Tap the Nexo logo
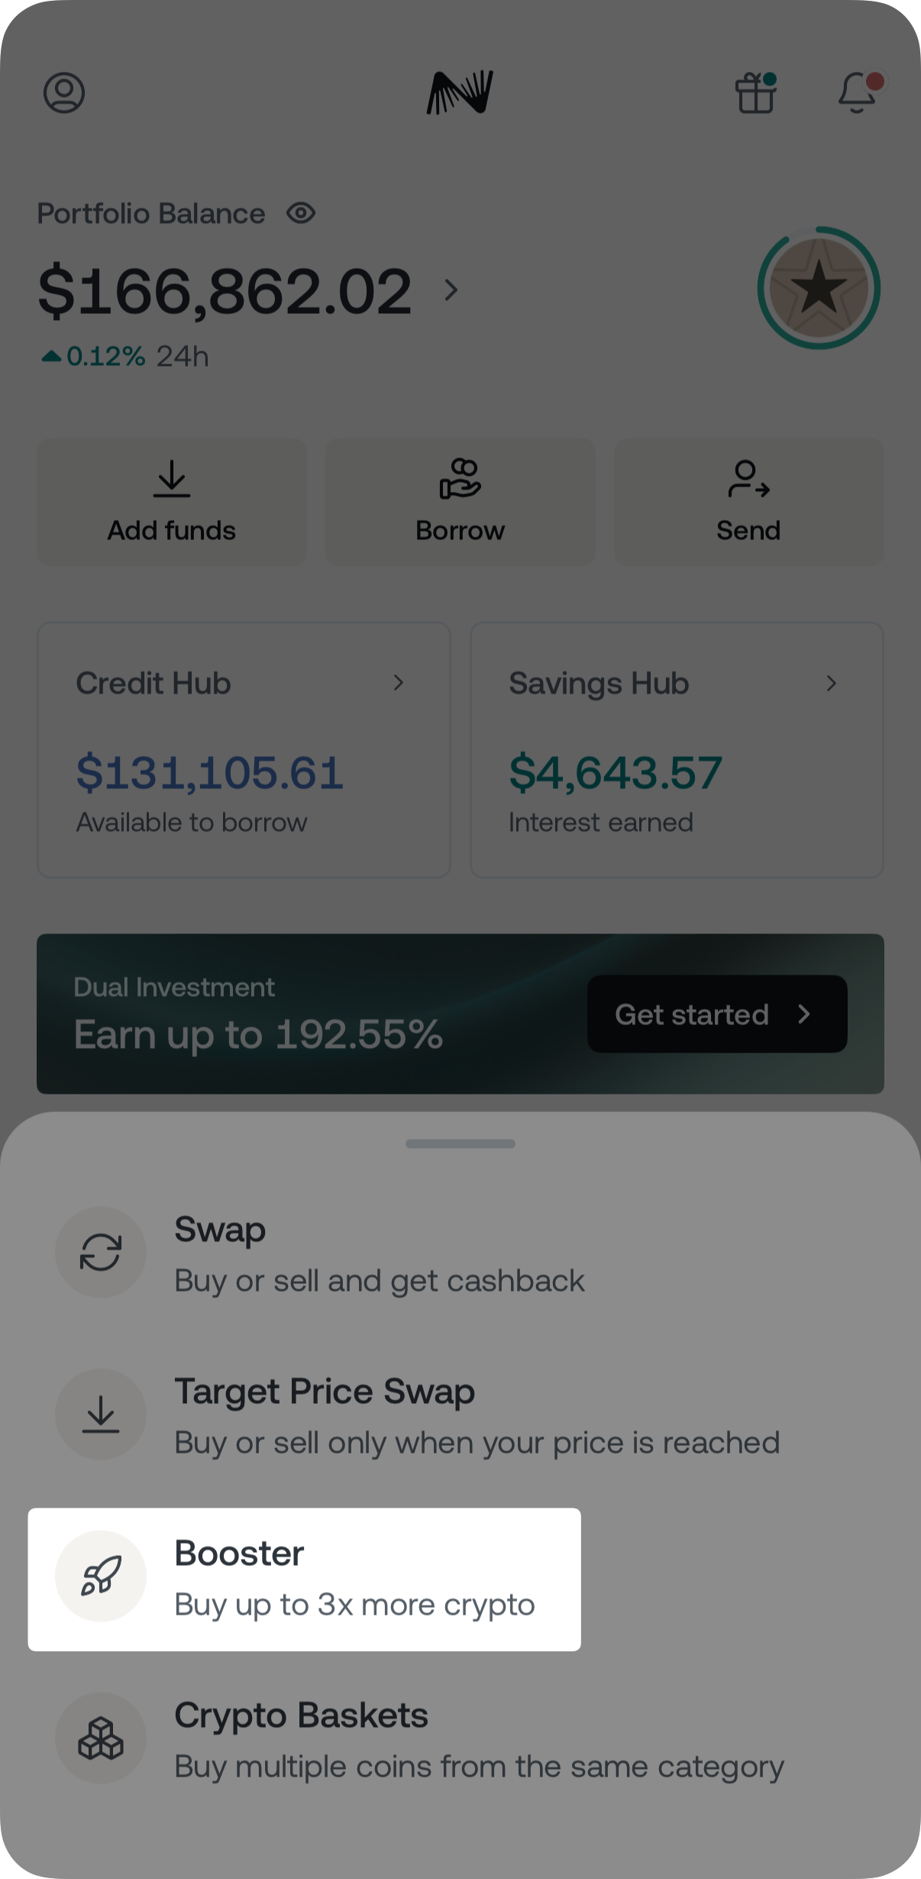Screen dimensions: 921x1879 [x=460, y=93]
